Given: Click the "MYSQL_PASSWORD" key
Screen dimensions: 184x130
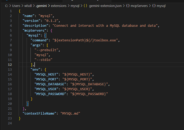Looking at the screenshot, I should [51, 94].
